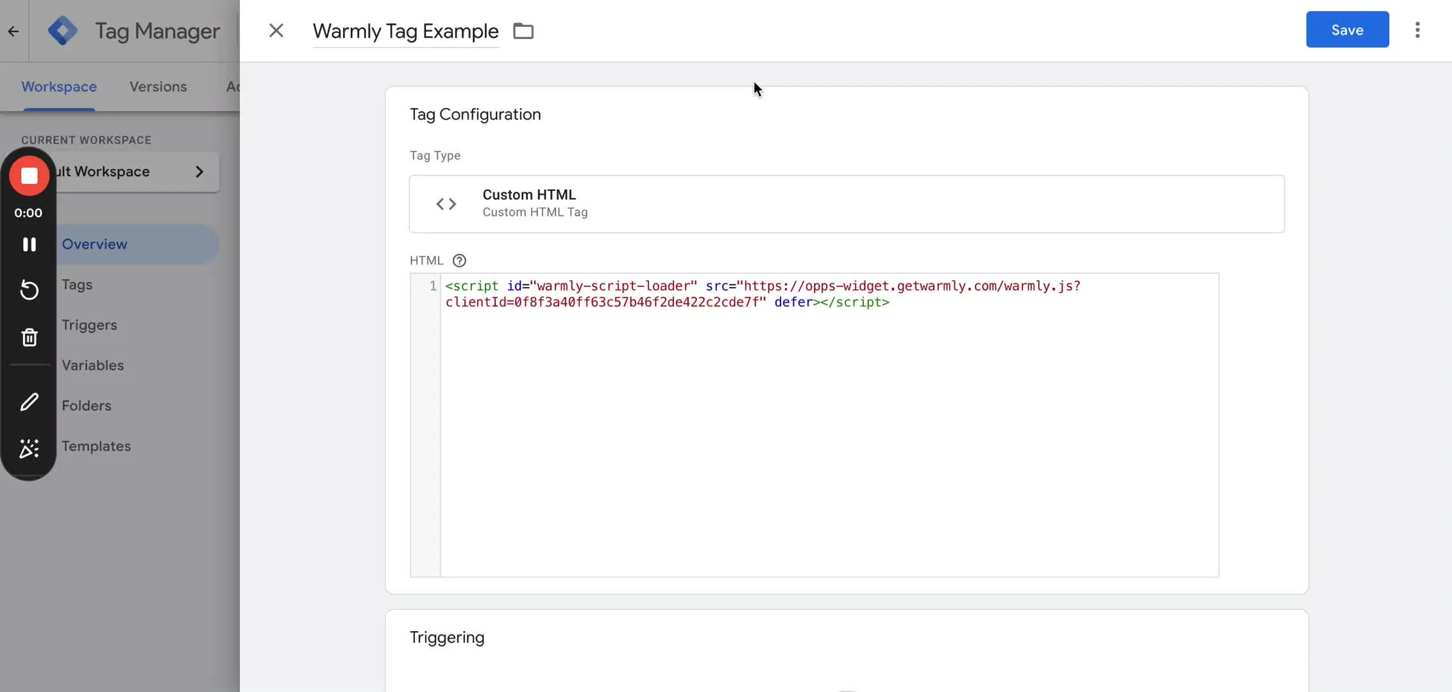Click the CURRENT WORKSPACE label
Viewport: 1452px width, 692px height.
pyautogui.click(x=86, y=140)
